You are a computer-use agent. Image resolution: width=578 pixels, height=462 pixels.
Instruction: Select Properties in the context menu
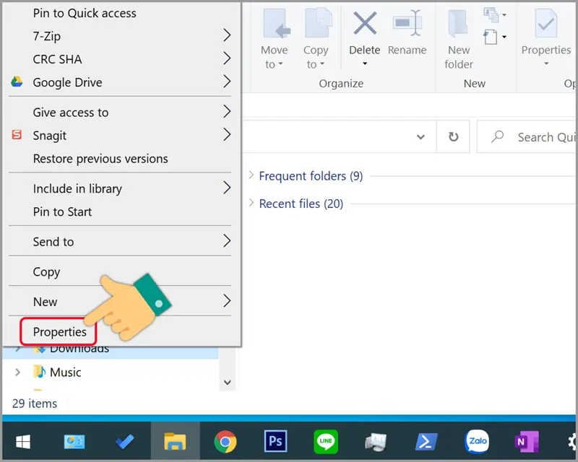click(x=59, y=332)
